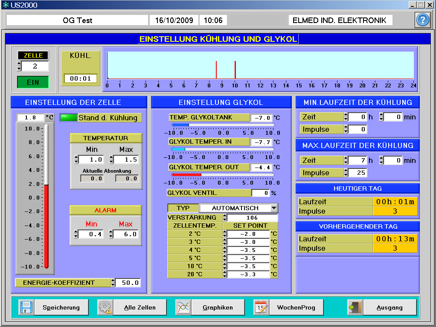Screen dimensions: 436x327
Task: Click the blue help question mark icon
Action: click(422, 20)
